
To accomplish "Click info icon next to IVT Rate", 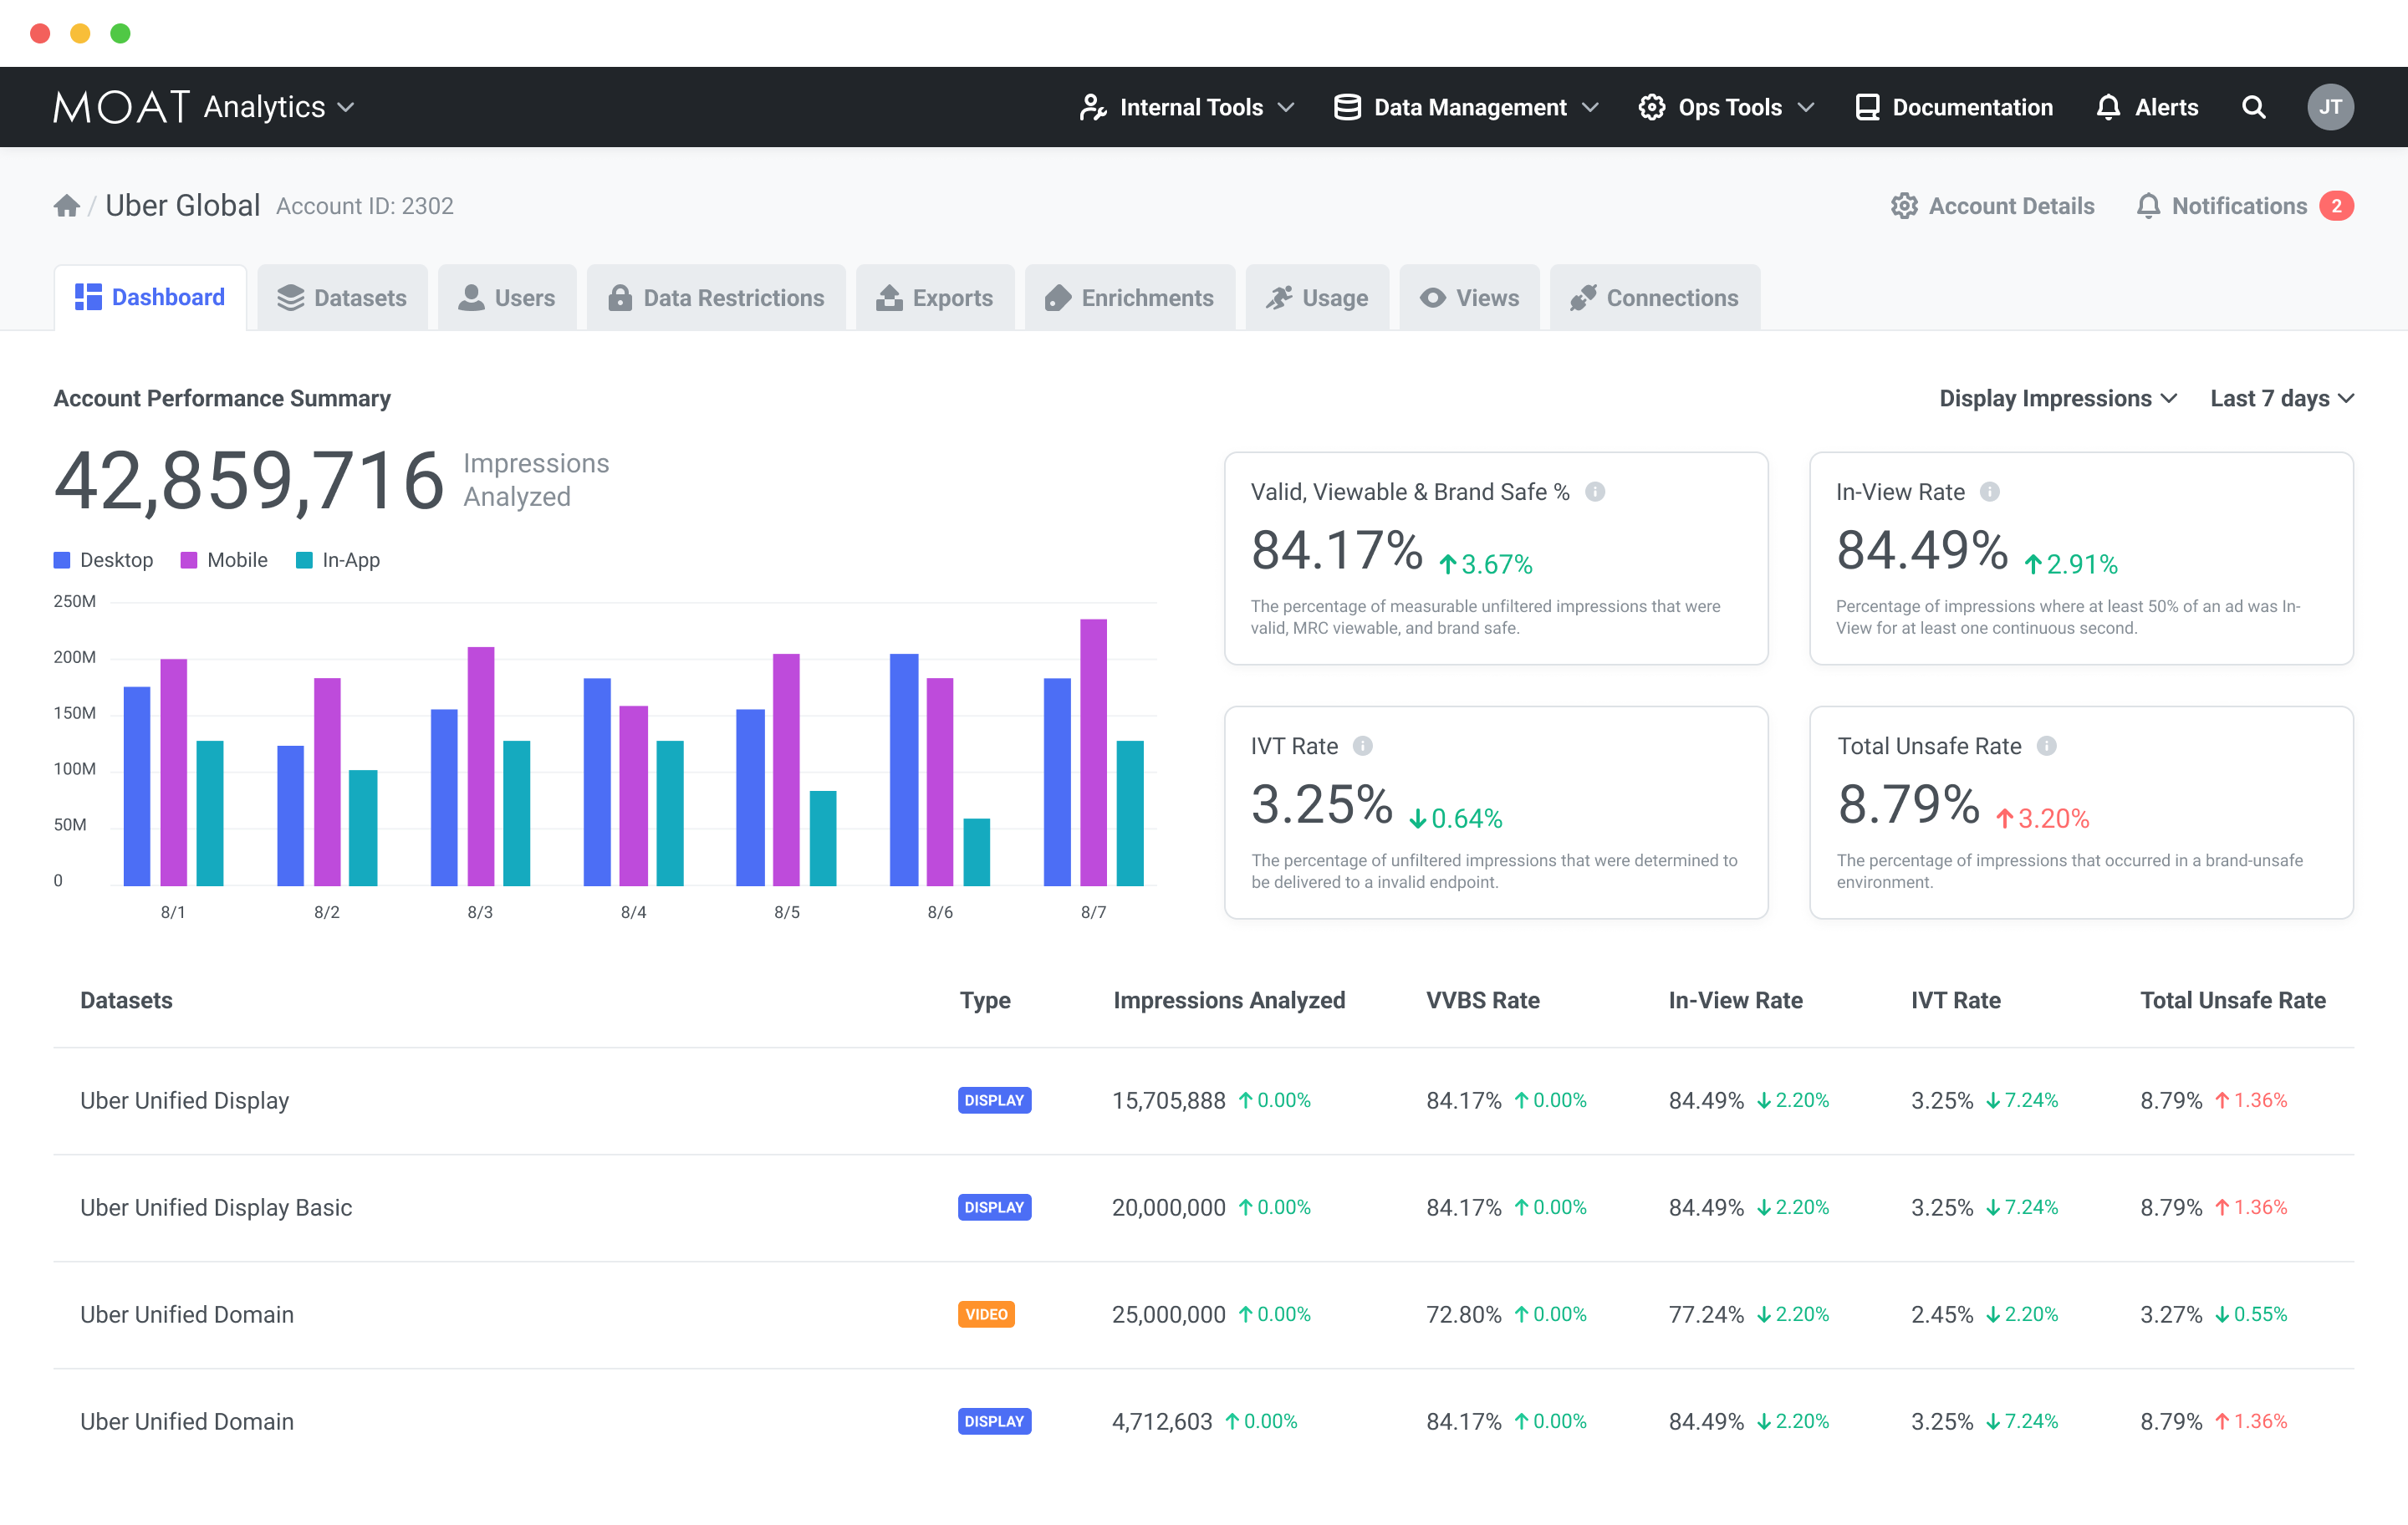I will point(1362,746).
